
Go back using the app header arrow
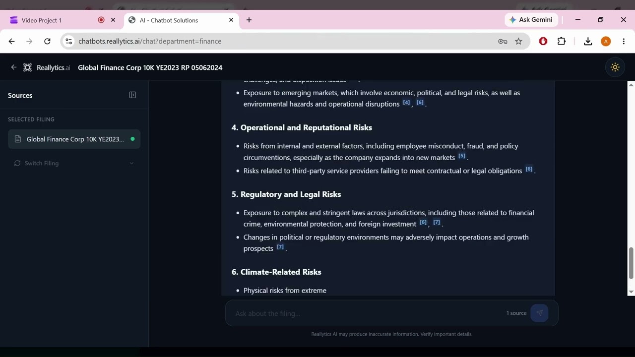13,67
